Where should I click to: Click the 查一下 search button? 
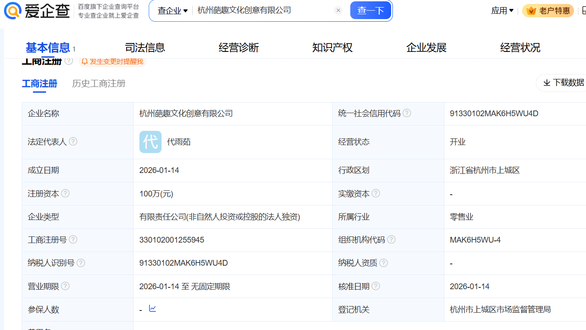pos(370,10)
